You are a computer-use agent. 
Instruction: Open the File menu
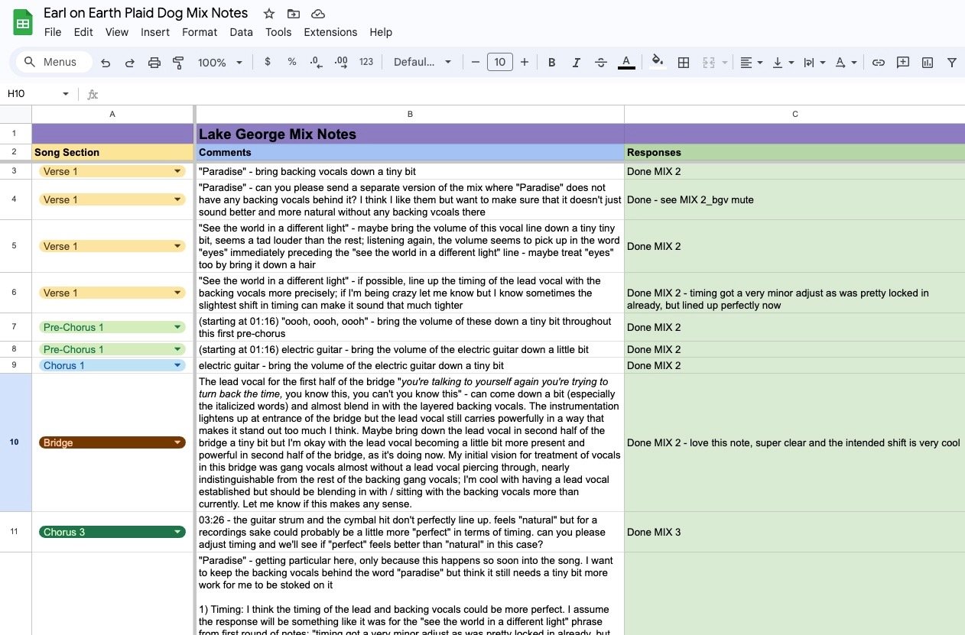pyautogui.click(x=53, y=32)
